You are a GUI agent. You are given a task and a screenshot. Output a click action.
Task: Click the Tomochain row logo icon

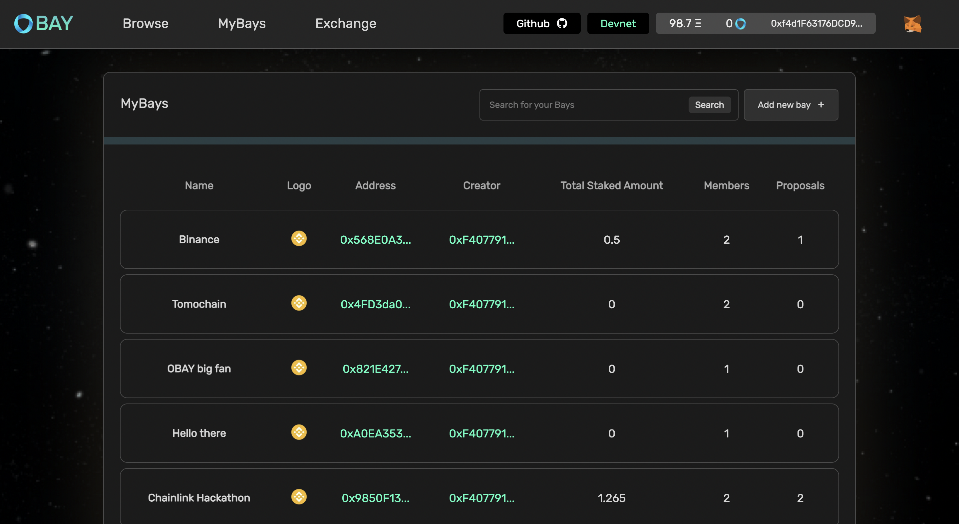(299, 303)
